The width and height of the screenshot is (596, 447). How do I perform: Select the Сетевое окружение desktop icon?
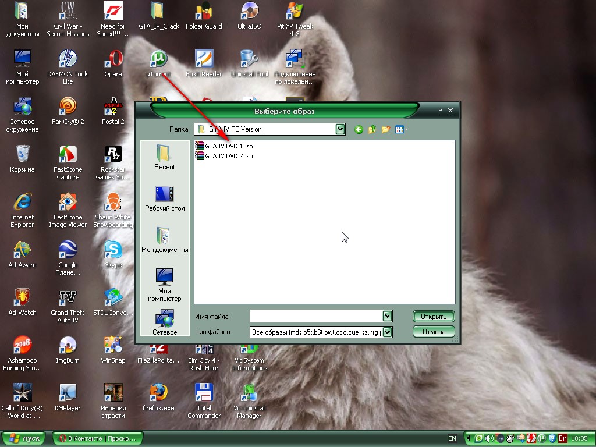[22, 115]
